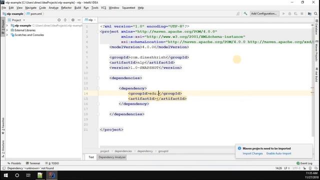Open the UTF-8 encoding dropdown
The width and height of the screenshot is (320, 180).
click(x=296, y=168)
